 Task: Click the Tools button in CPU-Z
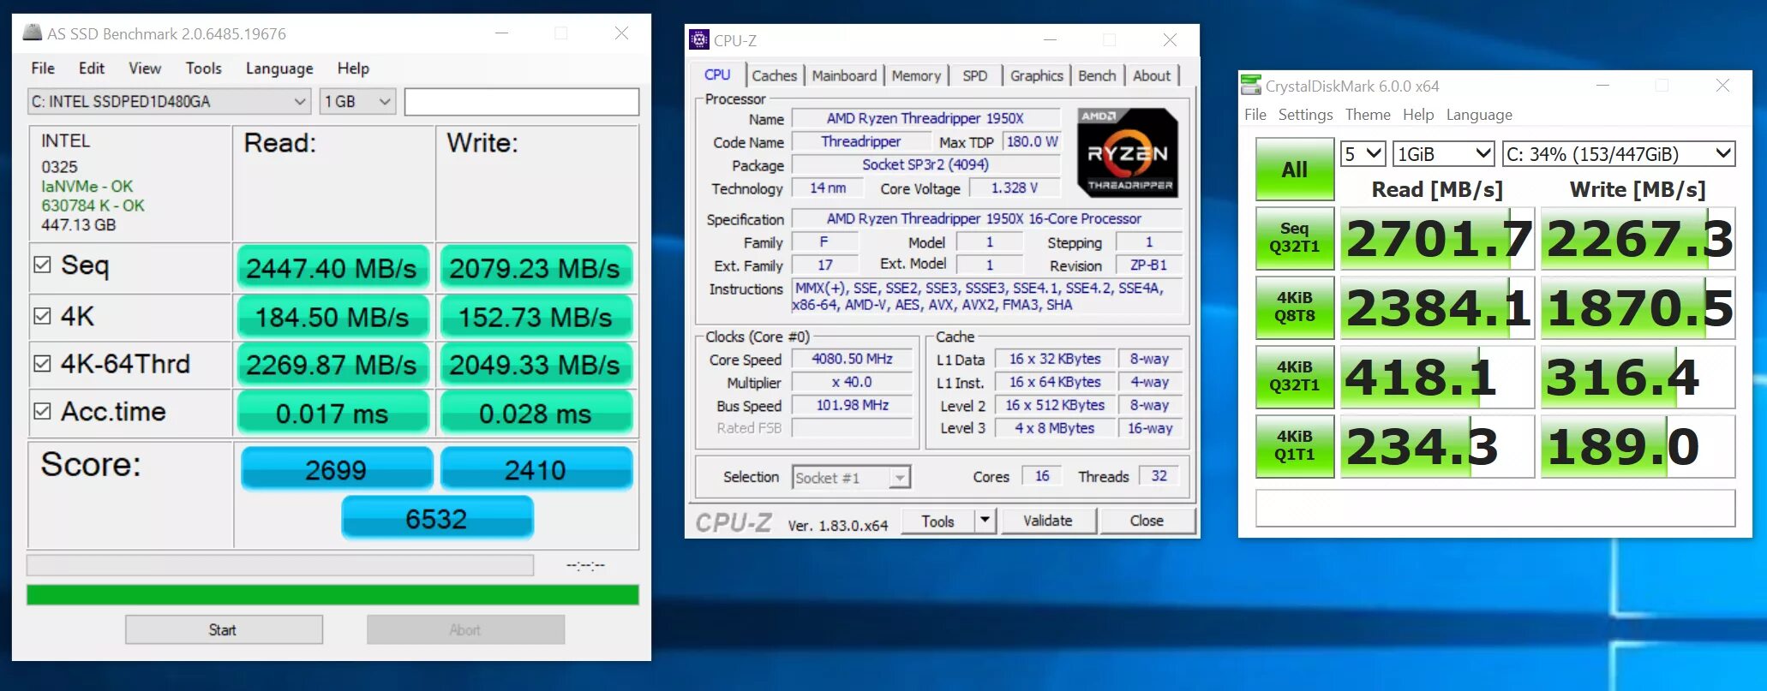(938, 520)
